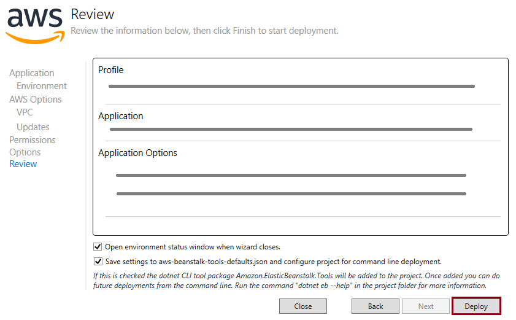This screenshot has width=516, height=320.
Task: Click the Close button
Action: tap(303, 306)
